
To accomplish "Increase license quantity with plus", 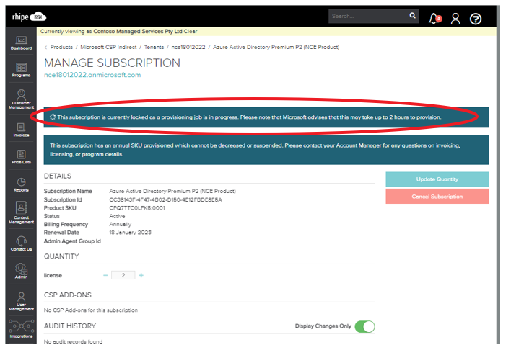I will (x=141, y=275).
